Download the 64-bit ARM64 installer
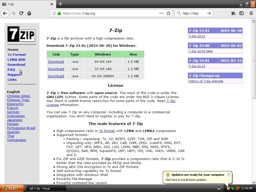 coord(56,76)
